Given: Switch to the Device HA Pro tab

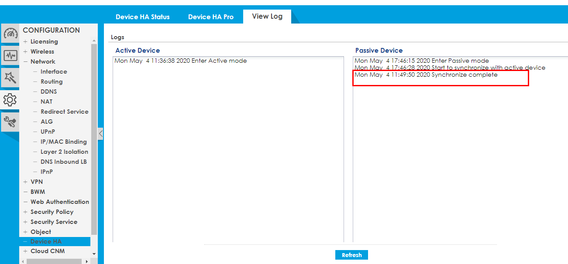Looking at the screenshot, I should click(x=210, y=17).
